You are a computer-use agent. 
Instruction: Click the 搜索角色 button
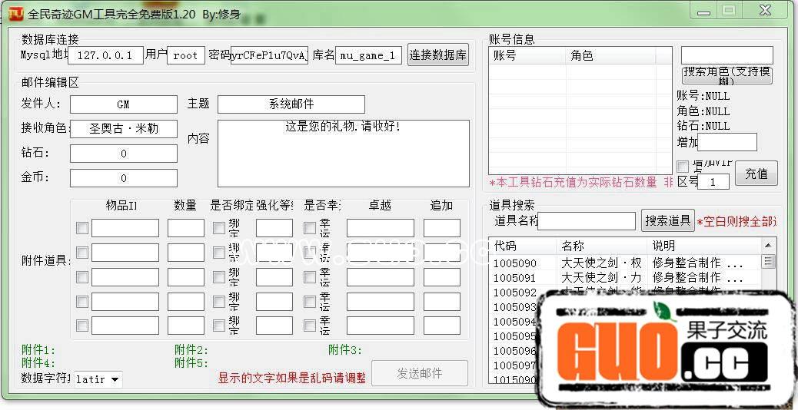click(x=727, y=75)
